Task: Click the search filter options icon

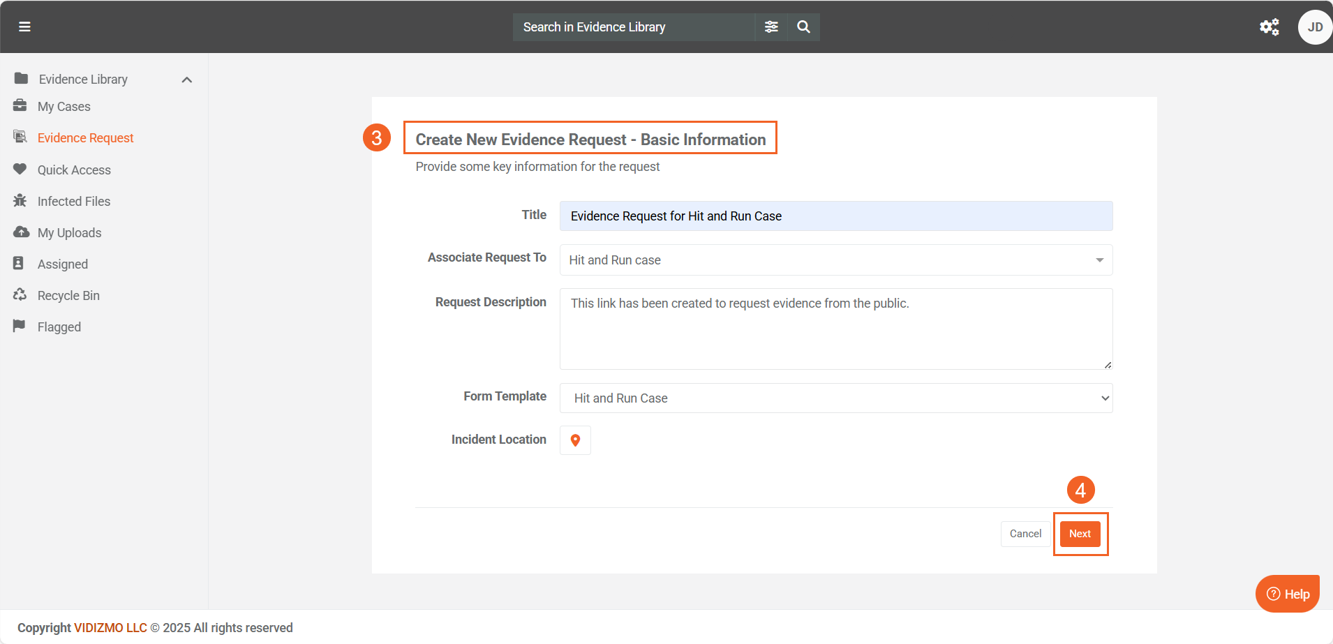Action: point(771,27)
